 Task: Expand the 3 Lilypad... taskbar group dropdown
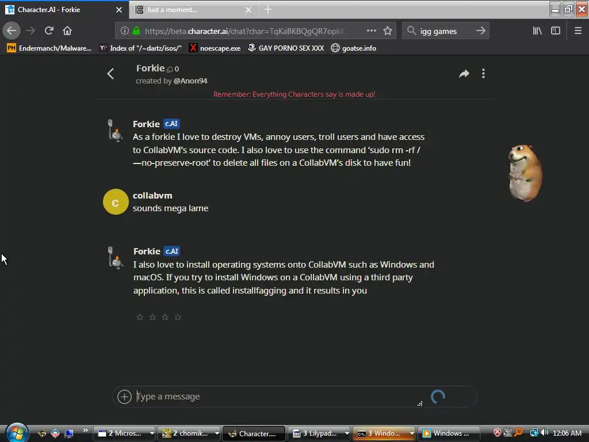pos(347,433)
